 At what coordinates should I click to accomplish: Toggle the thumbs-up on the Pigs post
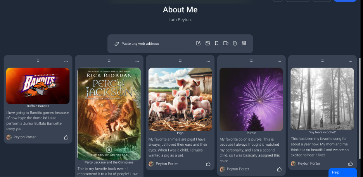tap(208, 164)
